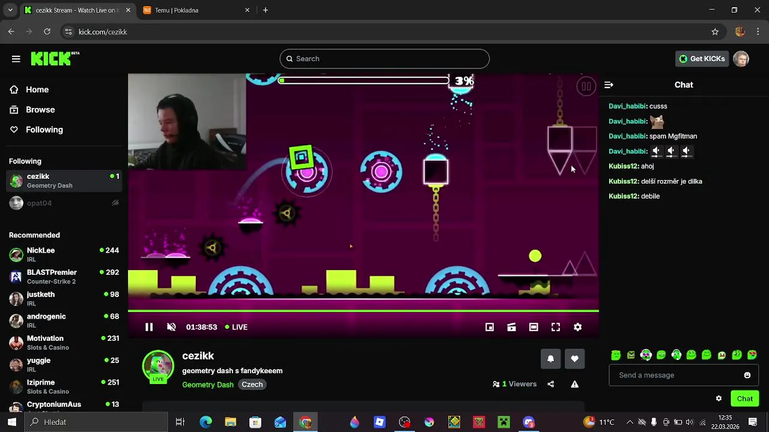Insert the heart-eyes emote at row end
Viewport: 769px width, 432px height.
(752, 355)
